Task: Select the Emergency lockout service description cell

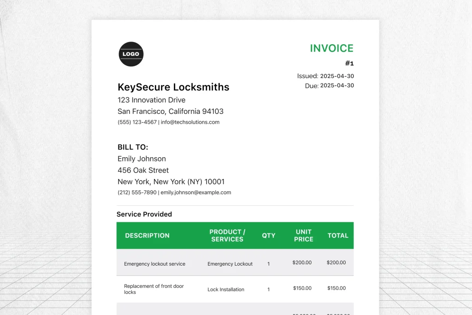Action: (154, 264)
